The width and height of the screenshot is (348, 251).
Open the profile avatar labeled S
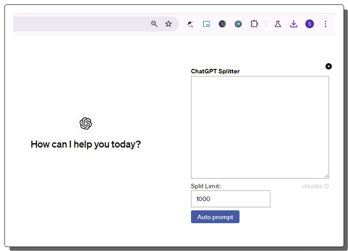pos(310,24)
